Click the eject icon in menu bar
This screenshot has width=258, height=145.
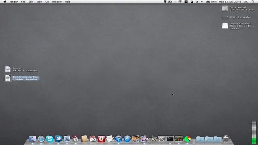pyautogui.click(x=197, y=2)
